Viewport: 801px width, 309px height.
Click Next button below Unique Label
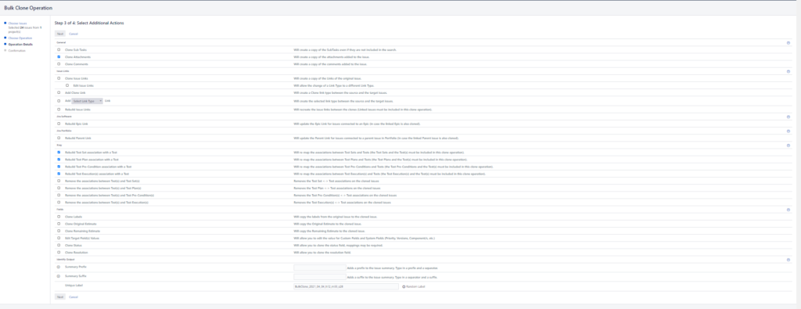click(59, 296)
